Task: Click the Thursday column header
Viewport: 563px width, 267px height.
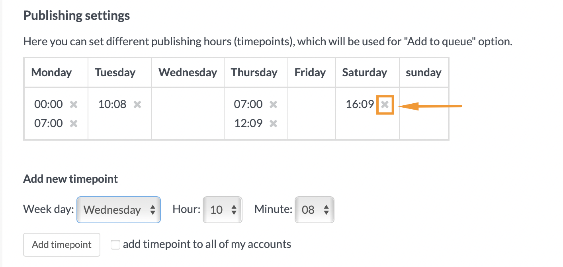Action: 254,73
